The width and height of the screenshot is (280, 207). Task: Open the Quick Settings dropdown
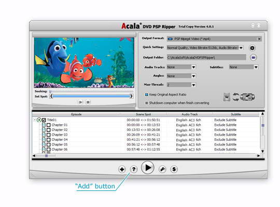click(x=241, y=48)
